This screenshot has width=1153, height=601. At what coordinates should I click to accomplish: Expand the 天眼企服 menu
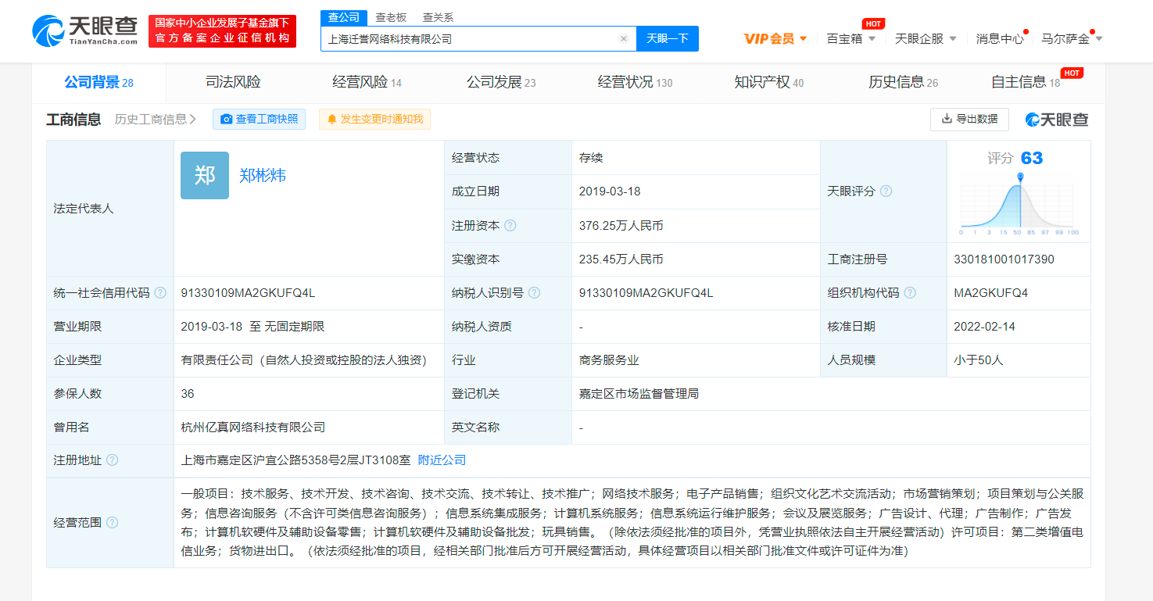[926, 39]
